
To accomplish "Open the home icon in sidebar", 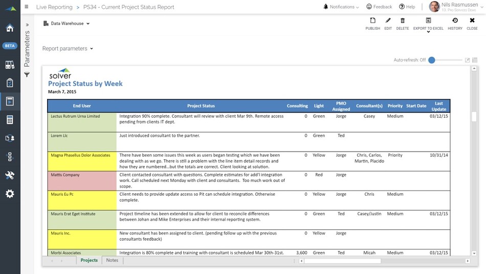I will pyautogui.click(x=10, y=28).
